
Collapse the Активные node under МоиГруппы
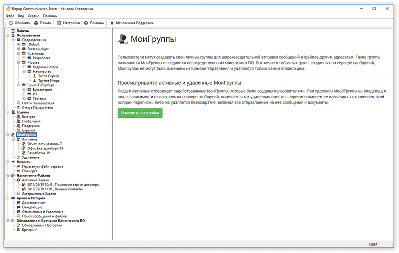pyautogui.click(x=13, y=140)
